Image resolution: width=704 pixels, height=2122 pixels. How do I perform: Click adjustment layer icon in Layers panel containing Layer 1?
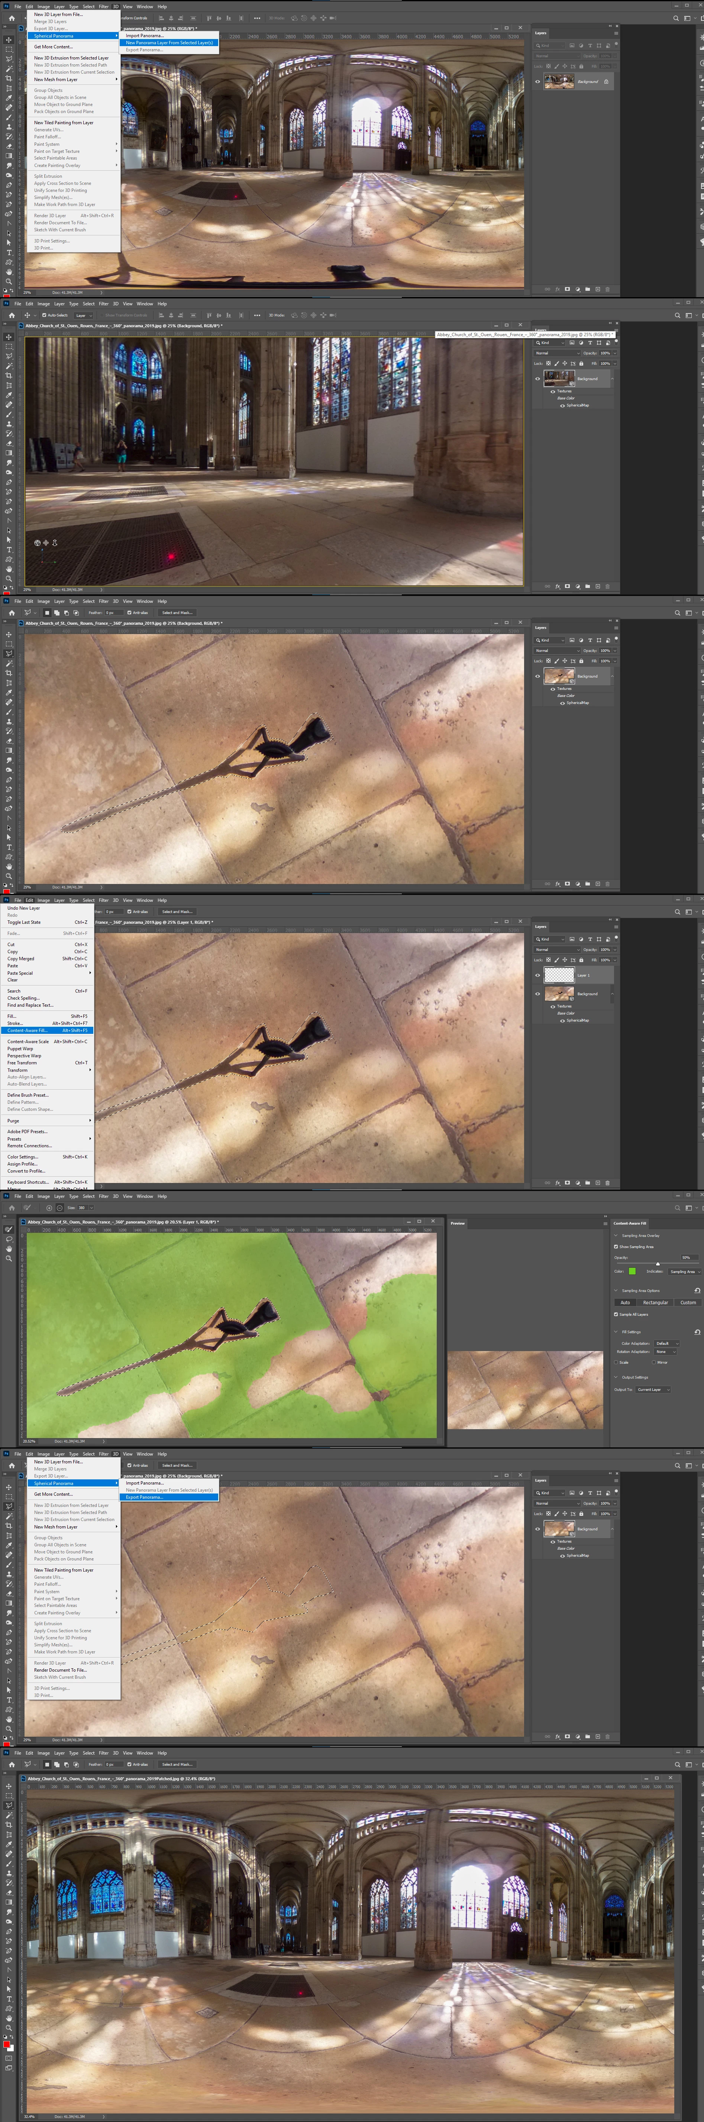577,1182
